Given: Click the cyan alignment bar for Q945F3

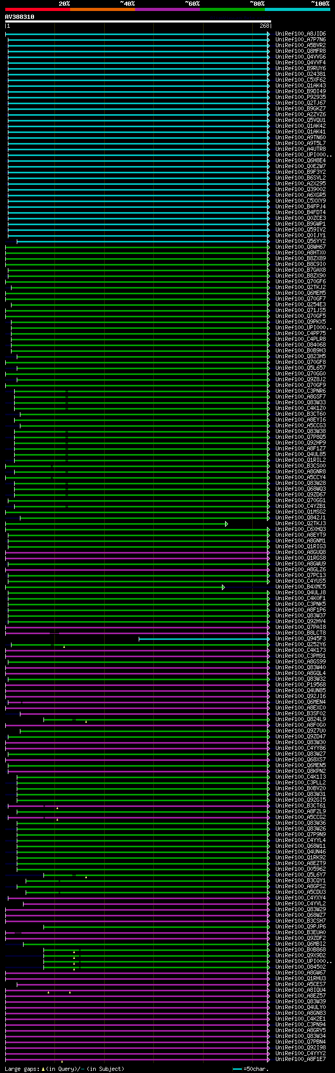Looking at the screenshot, I should (x=203, y=639).
